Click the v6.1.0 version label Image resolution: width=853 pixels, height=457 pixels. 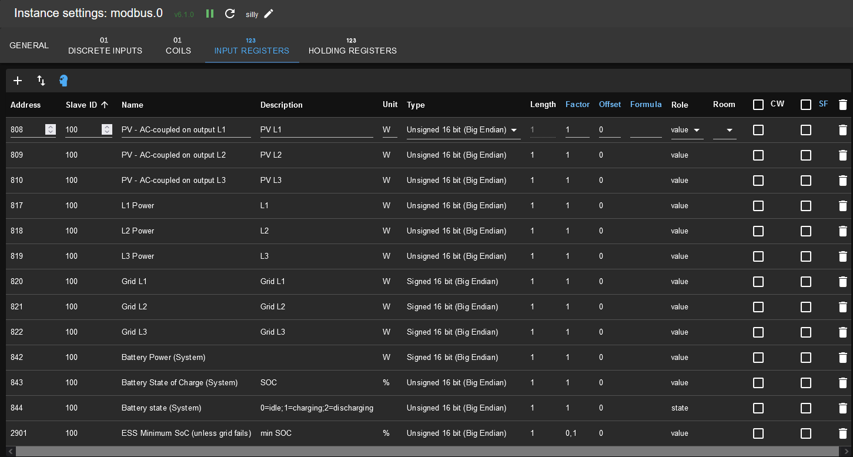pyautogui.click(x=184, y=14)
